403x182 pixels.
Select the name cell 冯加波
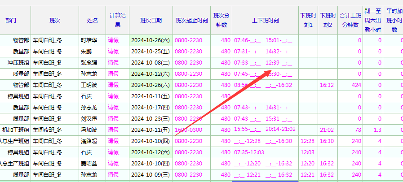(89, 130)
